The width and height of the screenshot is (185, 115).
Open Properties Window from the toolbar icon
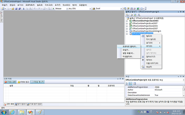coord(128,9)
